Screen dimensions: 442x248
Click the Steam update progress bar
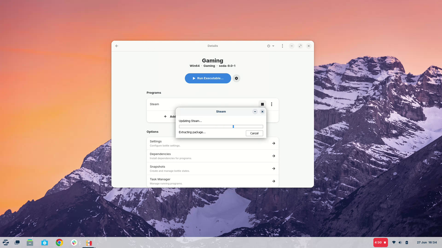pos(221,126)
